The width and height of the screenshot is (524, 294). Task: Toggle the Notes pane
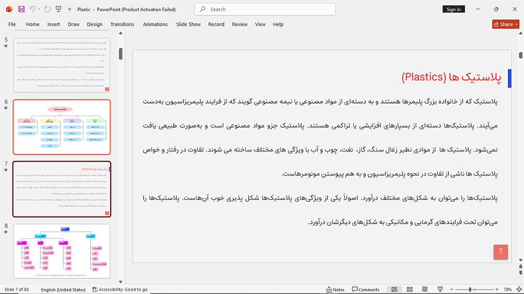point(335,289)
